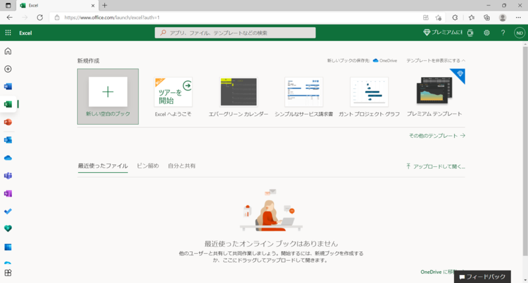Click the premium diamond button

point(443,32)
